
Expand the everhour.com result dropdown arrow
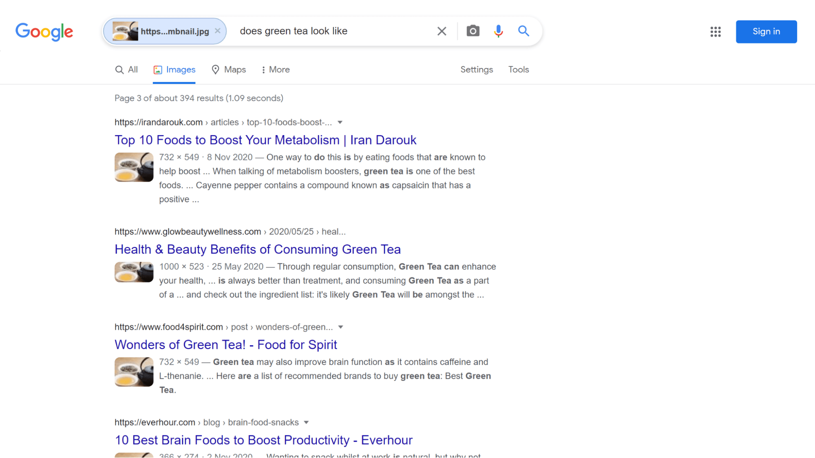tap(306, 423)
